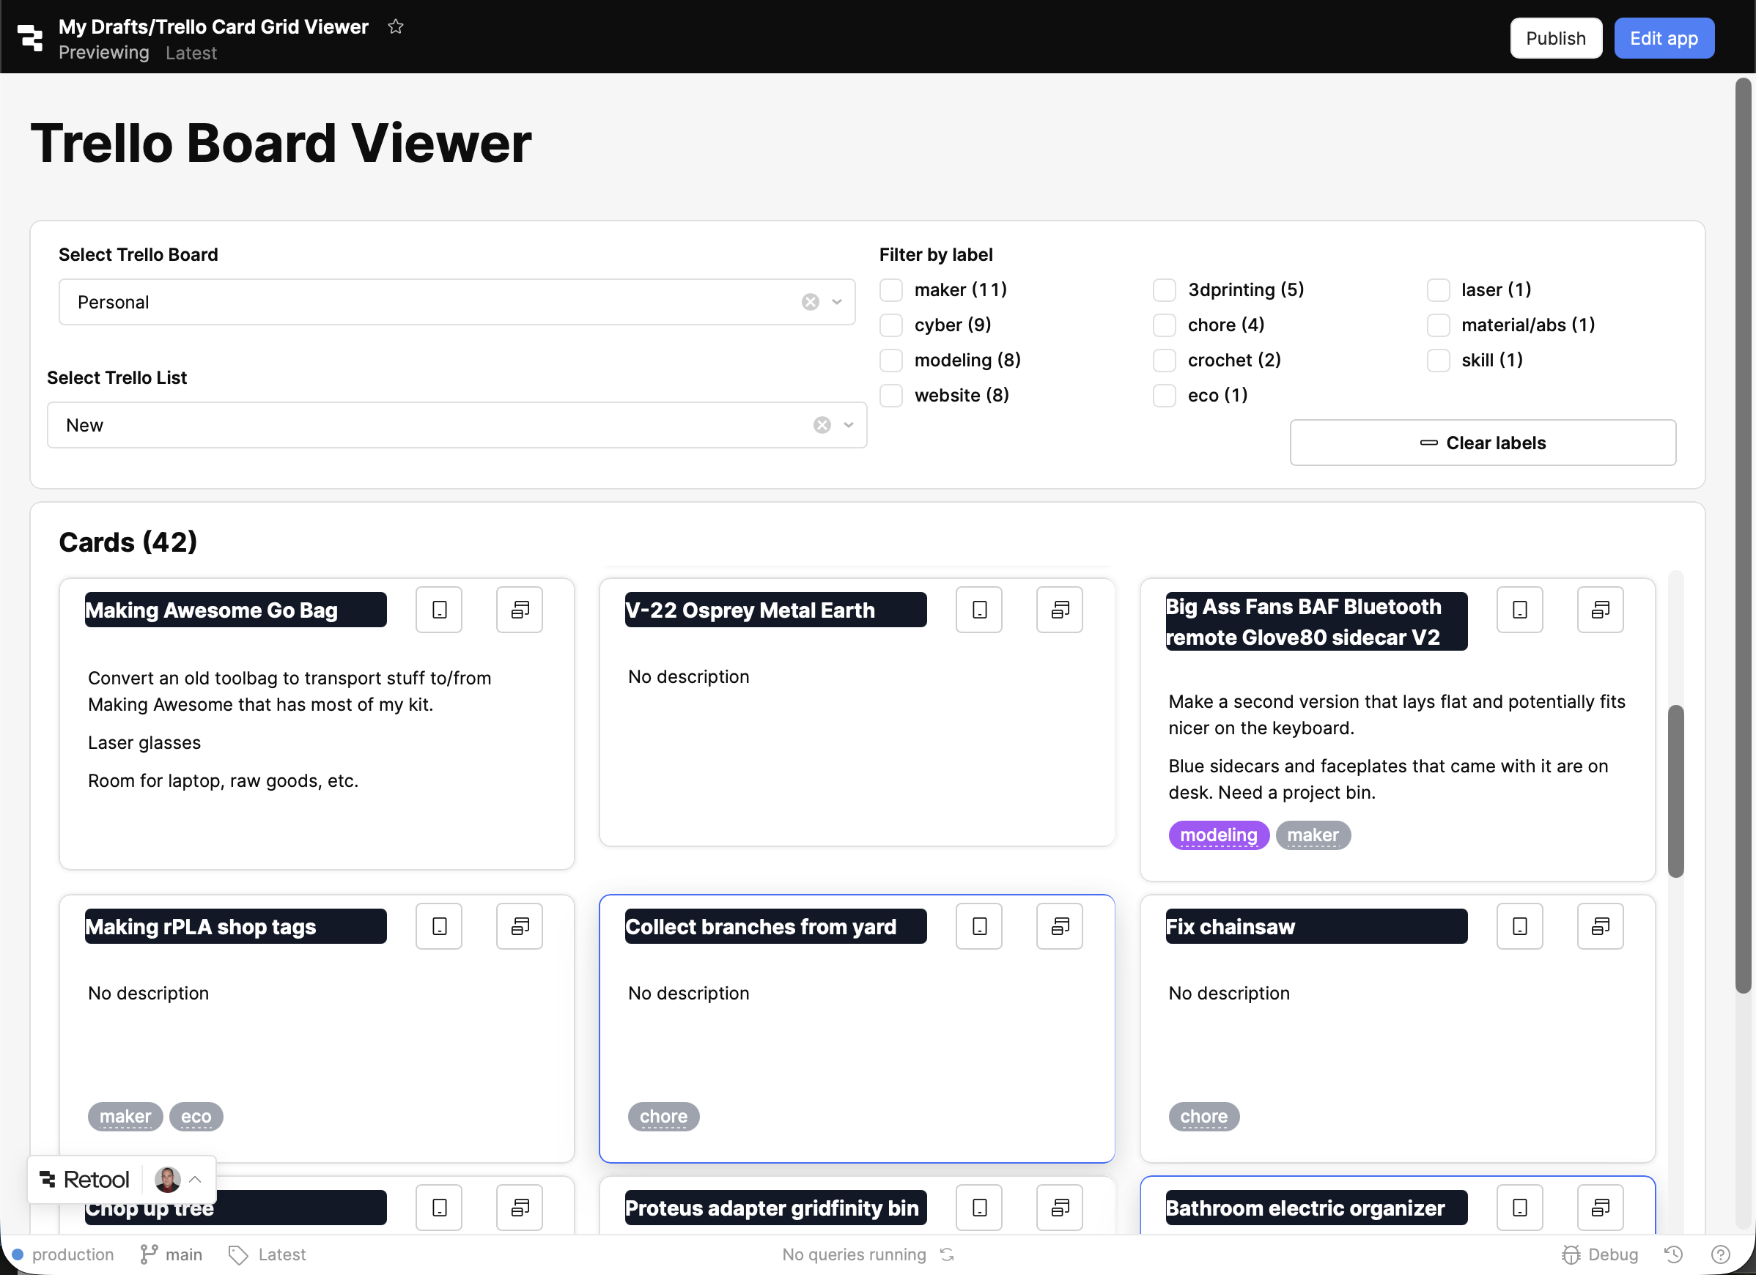Image resolution: width=1756 pixels, height=1275 pixels.
Task: Click the Clear labels button
Action: tap(1483, 443)
